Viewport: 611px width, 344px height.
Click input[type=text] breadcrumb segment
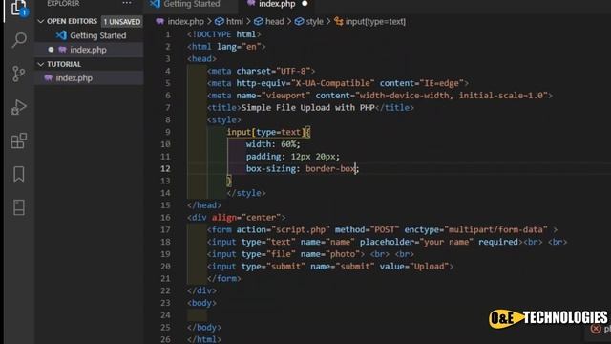click(x=375, y=21)
